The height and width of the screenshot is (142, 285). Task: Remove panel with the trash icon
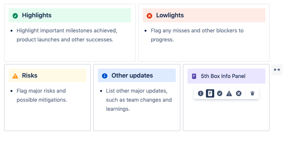[252, 93]
